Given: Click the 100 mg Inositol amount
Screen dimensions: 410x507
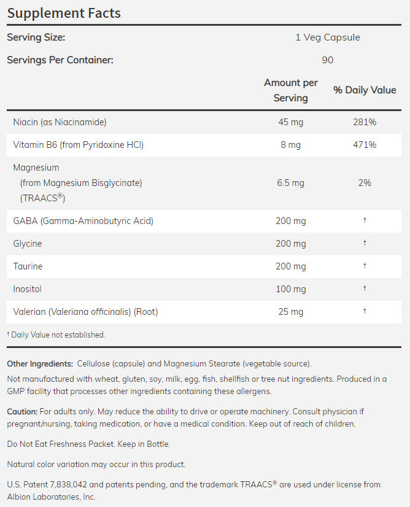Looking at the screenshot, I should [x=290, y=289].
